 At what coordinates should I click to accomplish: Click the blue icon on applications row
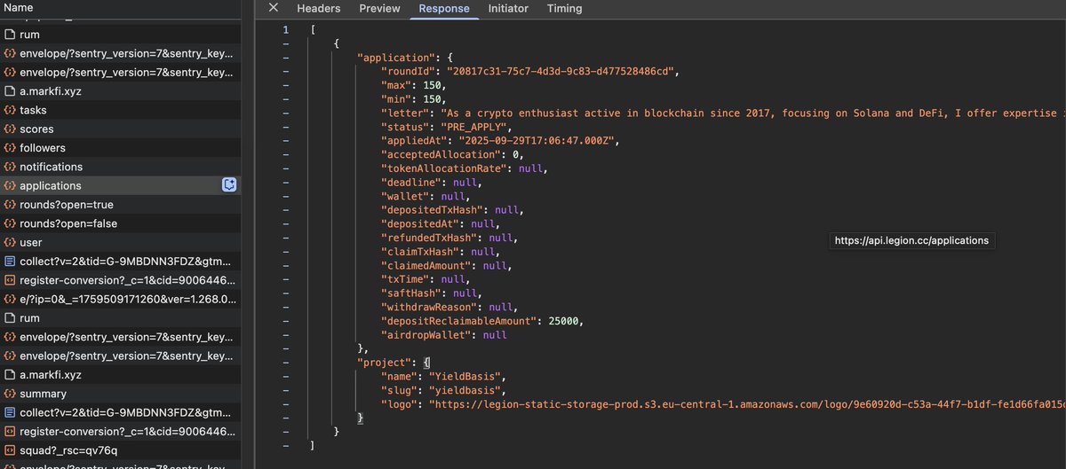(229, 185)
